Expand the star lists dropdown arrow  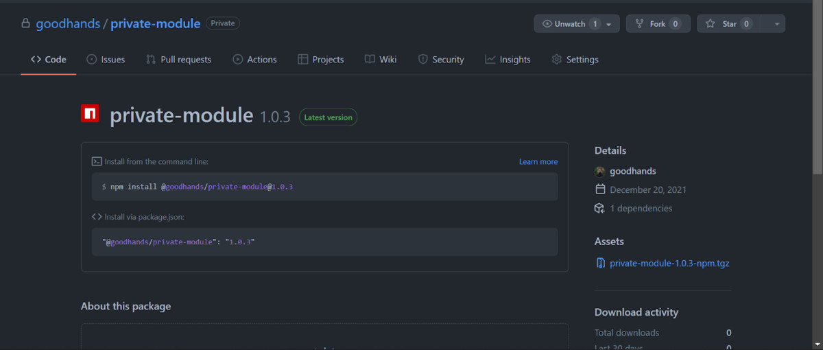(x=776, y=24)
